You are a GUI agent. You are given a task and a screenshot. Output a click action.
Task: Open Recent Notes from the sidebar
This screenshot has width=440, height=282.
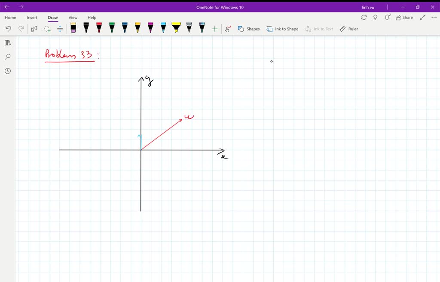(7, 71)
